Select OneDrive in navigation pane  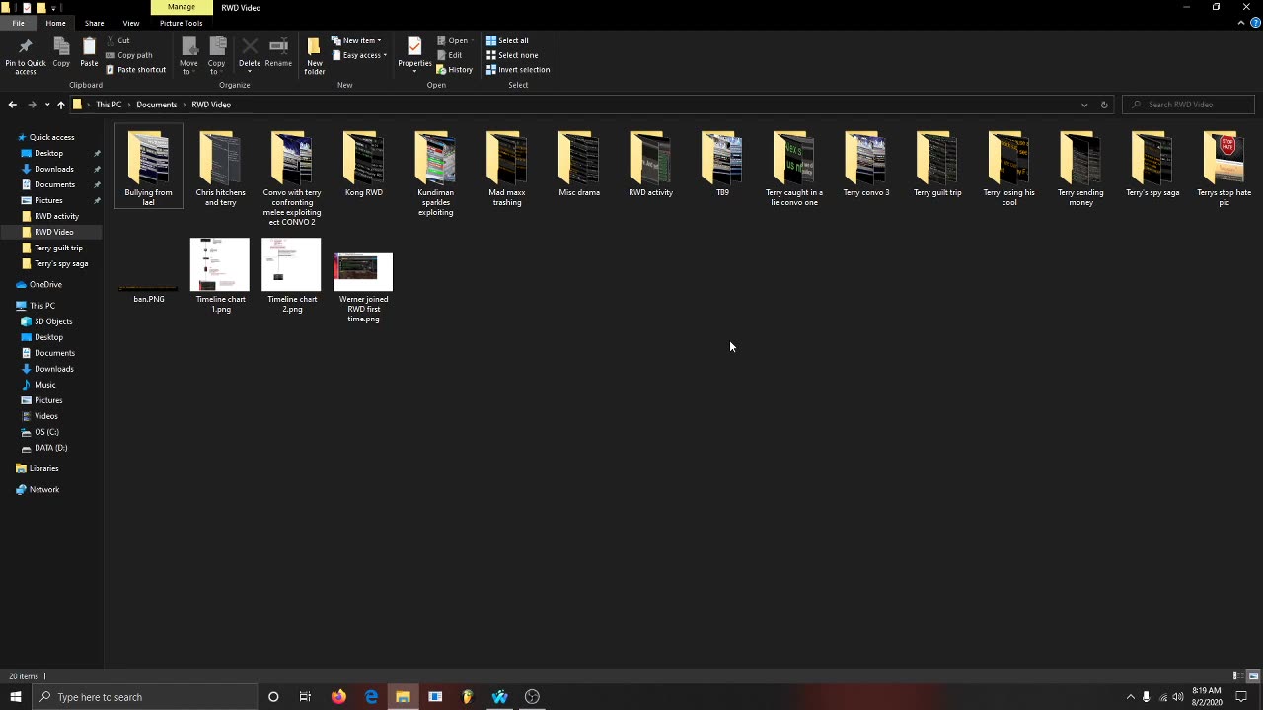[45, 284]
